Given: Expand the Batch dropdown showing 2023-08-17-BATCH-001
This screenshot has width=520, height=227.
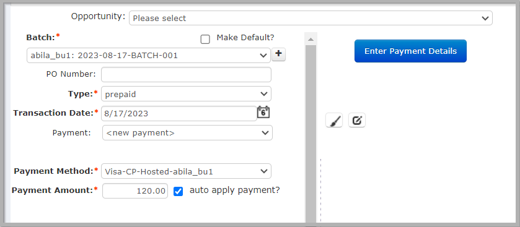Looking at the screenshot, I should click(x=149, y=55).
